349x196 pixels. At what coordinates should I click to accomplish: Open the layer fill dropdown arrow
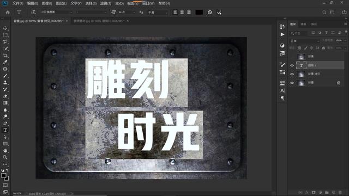(x=345, y=48)
